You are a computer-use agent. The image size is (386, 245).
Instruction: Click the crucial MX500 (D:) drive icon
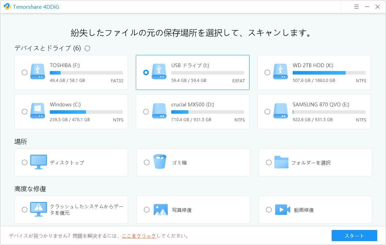[x=159, y=111]
